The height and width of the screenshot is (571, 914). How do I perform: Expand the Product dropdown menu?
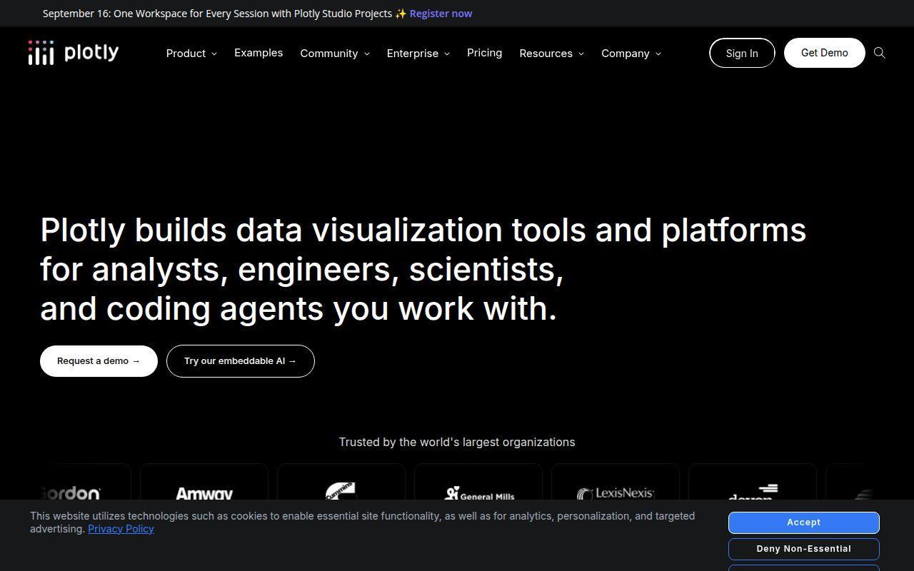191,54
